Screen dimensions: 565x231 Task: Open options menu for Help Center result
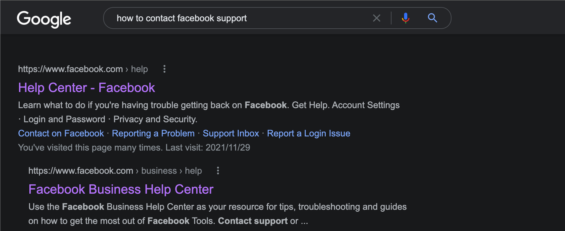(164, 69)
